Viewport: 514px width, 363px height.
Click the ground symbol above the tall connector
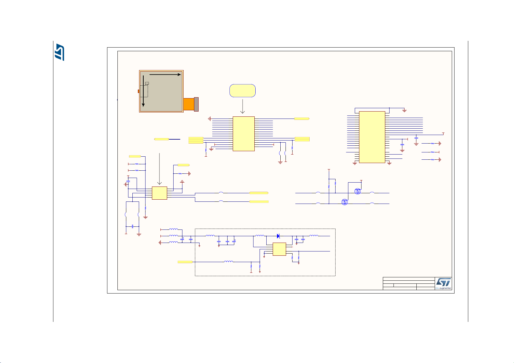pos(404,110)
